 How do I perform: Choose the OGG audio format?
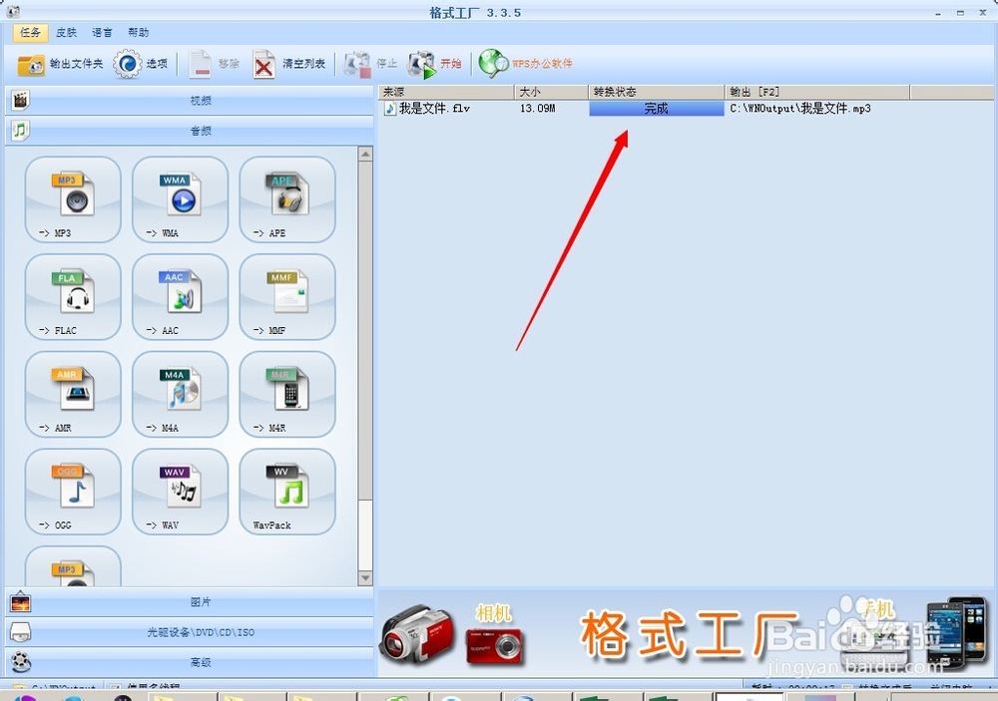72,491
